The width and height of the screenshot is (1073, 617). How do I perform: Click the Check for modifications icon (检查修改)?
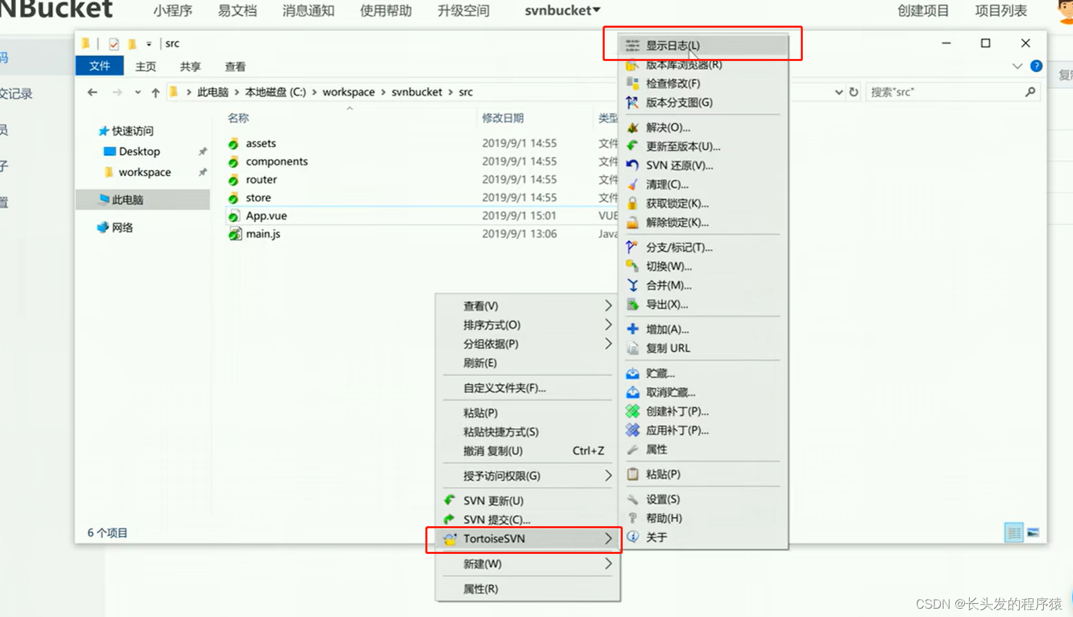(x=632, y=83)
